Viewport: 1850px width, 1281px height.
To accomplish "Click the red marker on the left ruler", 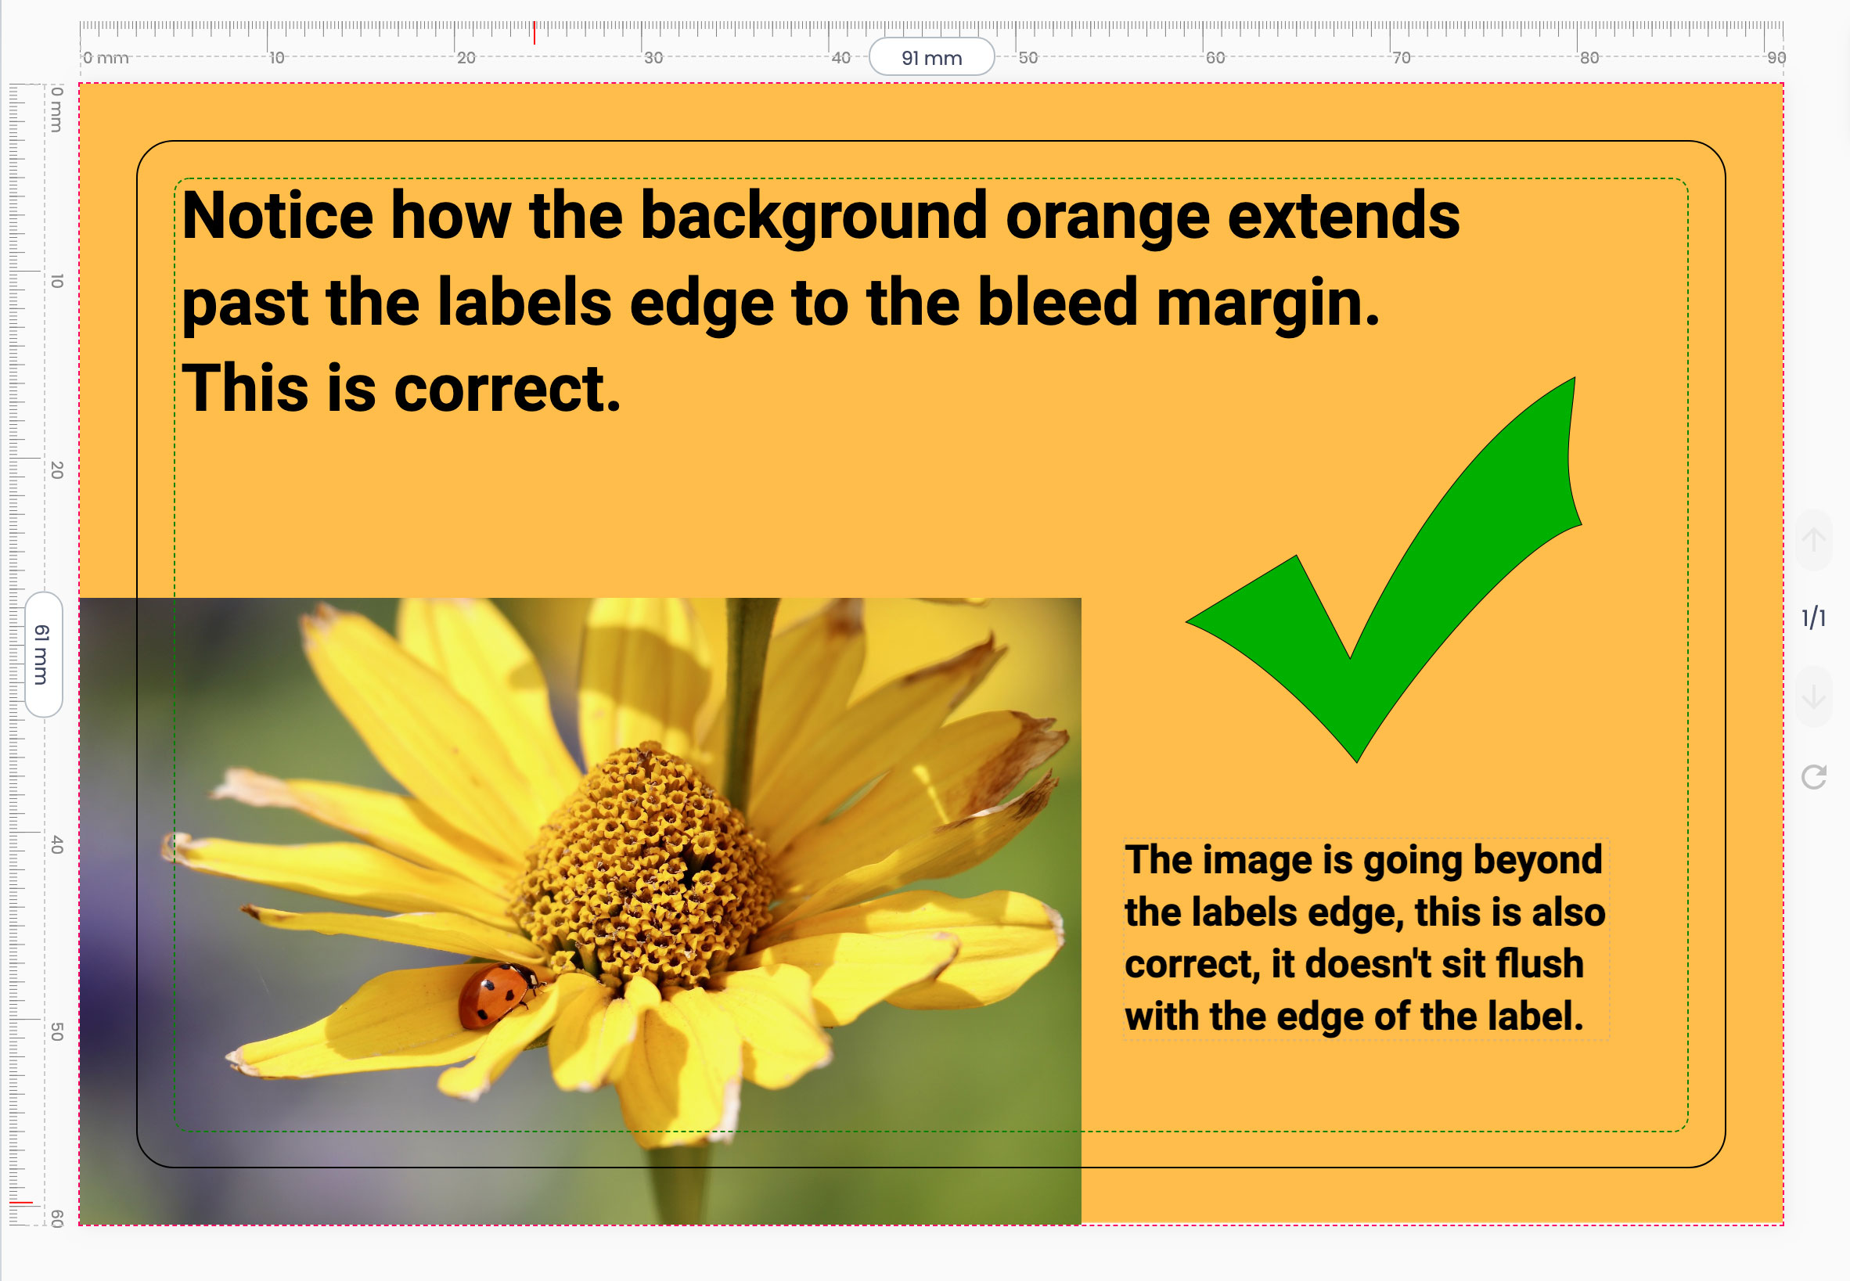I will [23, 1204].
